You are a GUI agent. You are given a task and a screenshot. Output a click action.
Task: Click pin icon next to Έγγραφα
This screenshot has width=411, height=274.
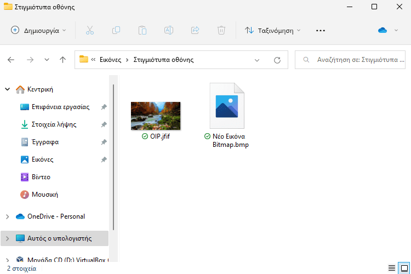[x=104, y=142]
